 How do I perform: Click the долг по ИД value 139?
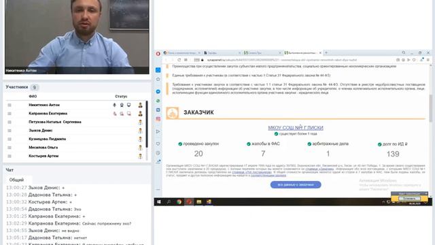pos(393,154)
